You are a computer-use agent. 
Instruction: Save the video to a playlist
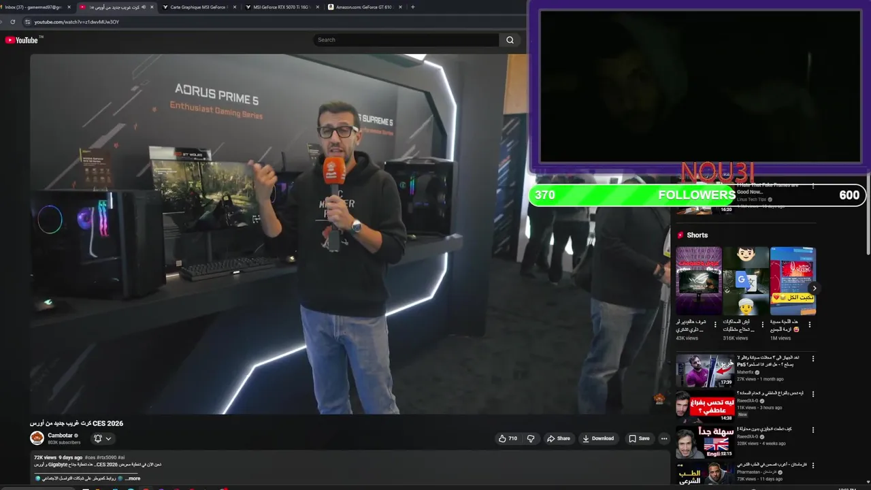639,438
